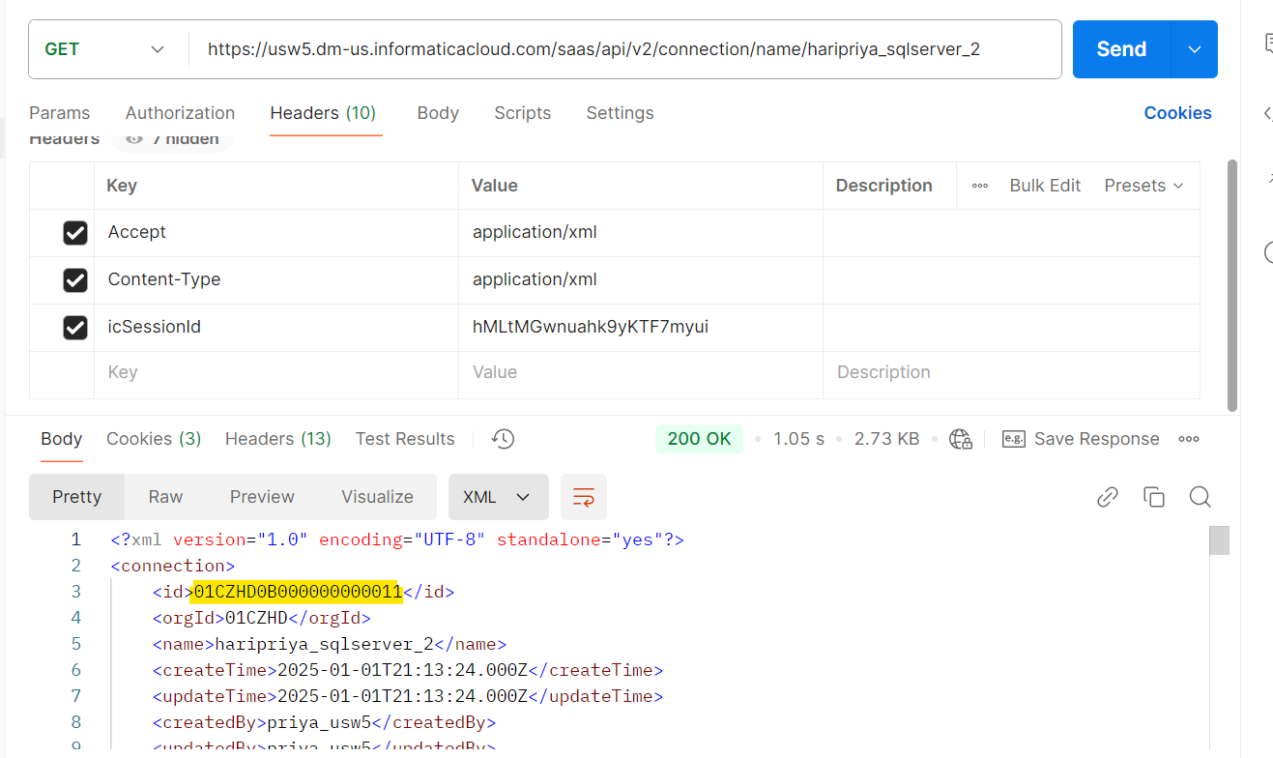Image resolution: width=1273 pixels, height=758 pixels.
Task: Open the GET method dropdown
Action: [x=105, y=49]
